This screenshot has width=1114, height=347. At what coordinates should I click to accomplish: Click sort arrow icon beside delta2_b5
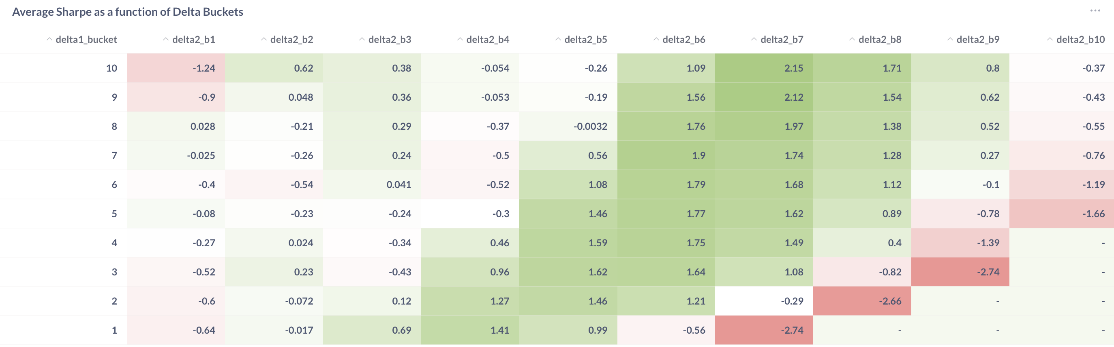coord(558,39)
